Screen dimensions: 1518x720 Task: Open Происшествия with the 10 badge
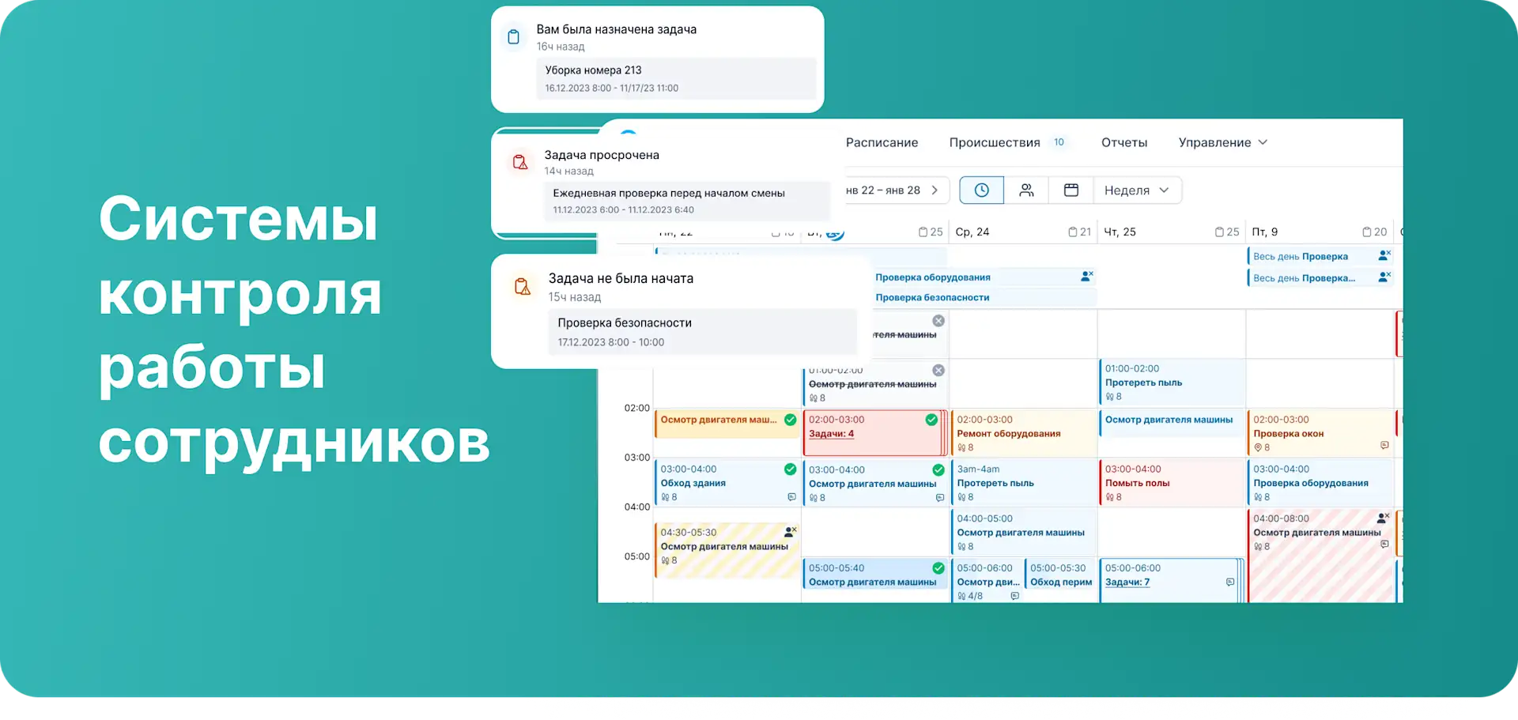click(995, 142)
